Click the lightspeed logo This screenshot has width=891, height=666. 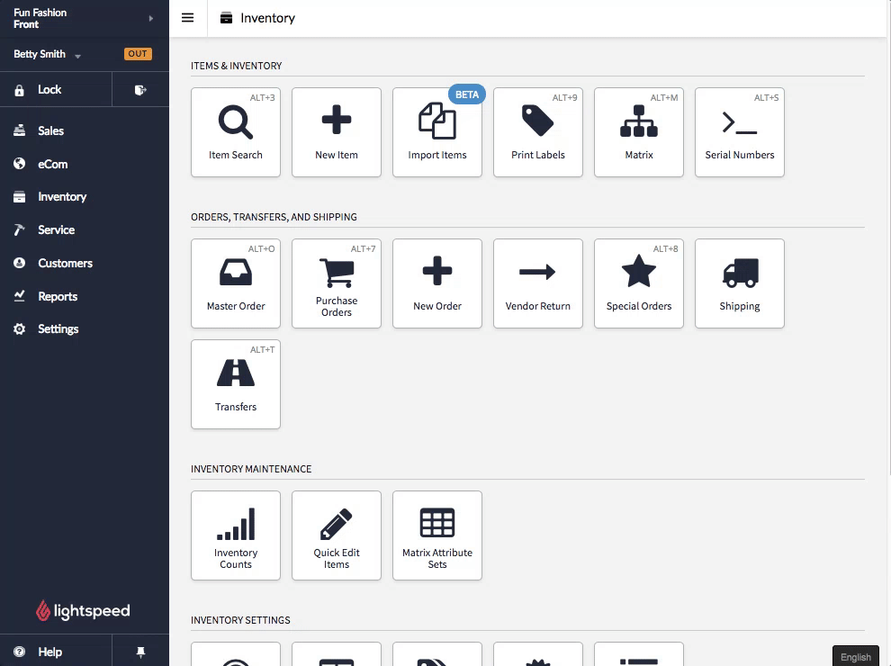coord(83,611)
